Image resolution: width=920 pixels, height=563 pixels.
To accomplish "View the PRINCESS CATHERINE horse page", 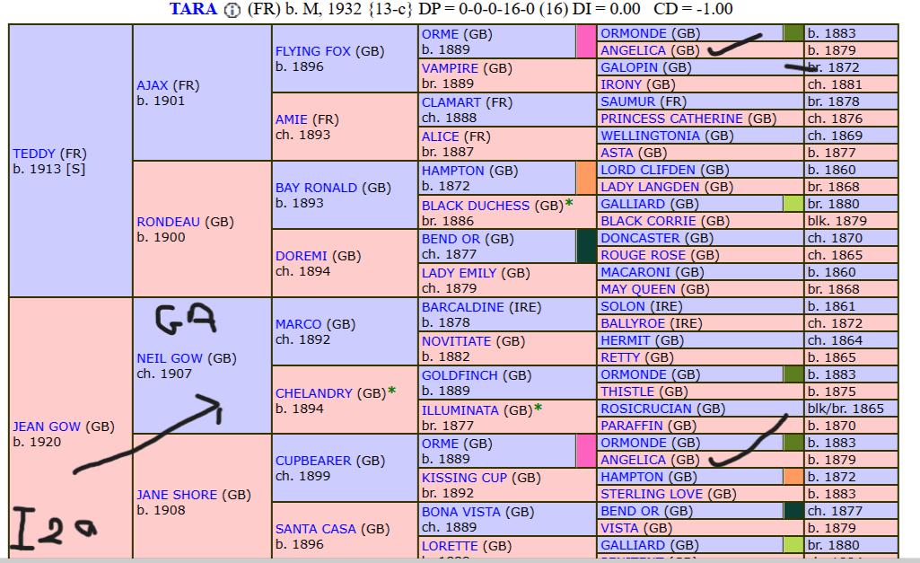I will click(671, 119).
